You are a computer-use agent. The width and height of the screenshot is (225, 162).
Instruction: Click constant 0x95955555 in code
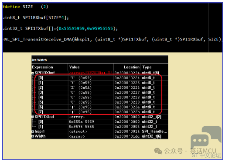100,28
